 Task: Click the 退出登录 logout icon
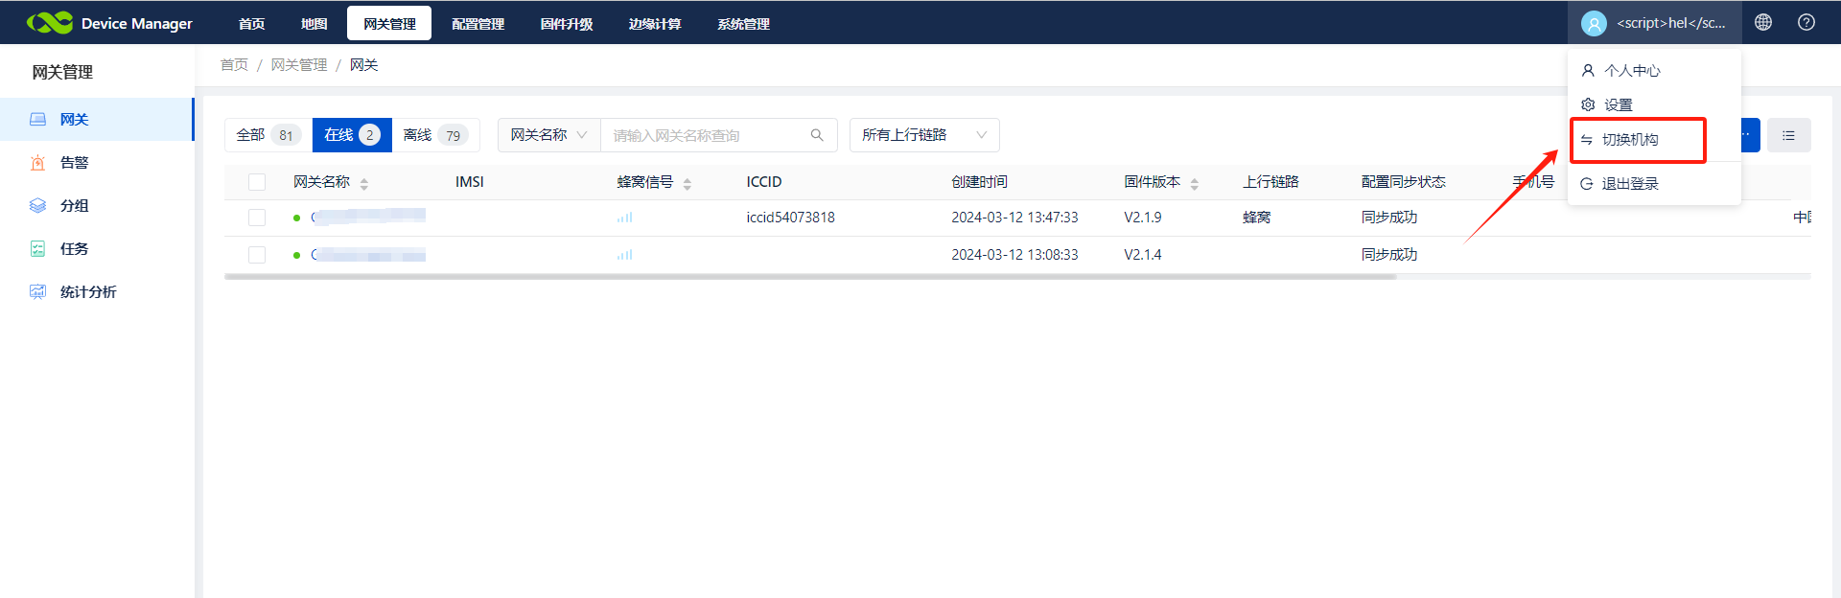1587,183
